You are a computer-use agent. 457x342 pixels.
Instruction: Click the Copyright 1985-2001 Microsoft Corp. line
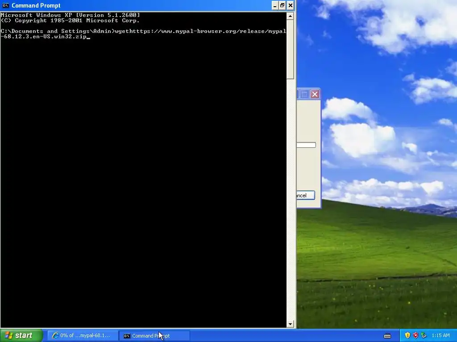point(70,20)
